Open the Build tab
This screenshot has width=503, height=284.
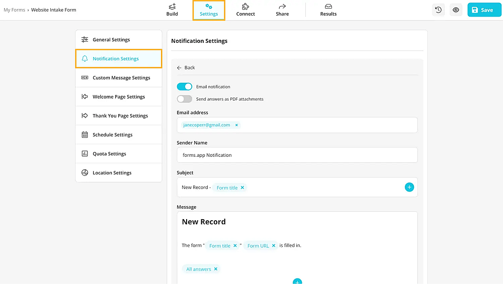pos(172,10)
